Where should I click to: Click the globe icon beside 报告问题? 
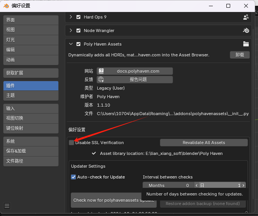(x=101, y=80)
